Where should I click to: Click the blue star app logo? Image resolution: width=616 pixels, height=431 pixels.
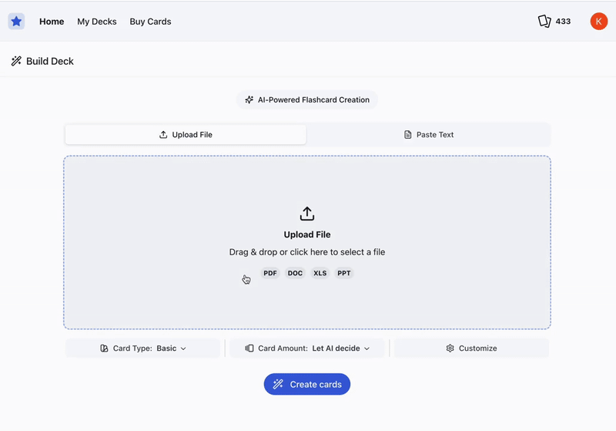click(16, 22)
